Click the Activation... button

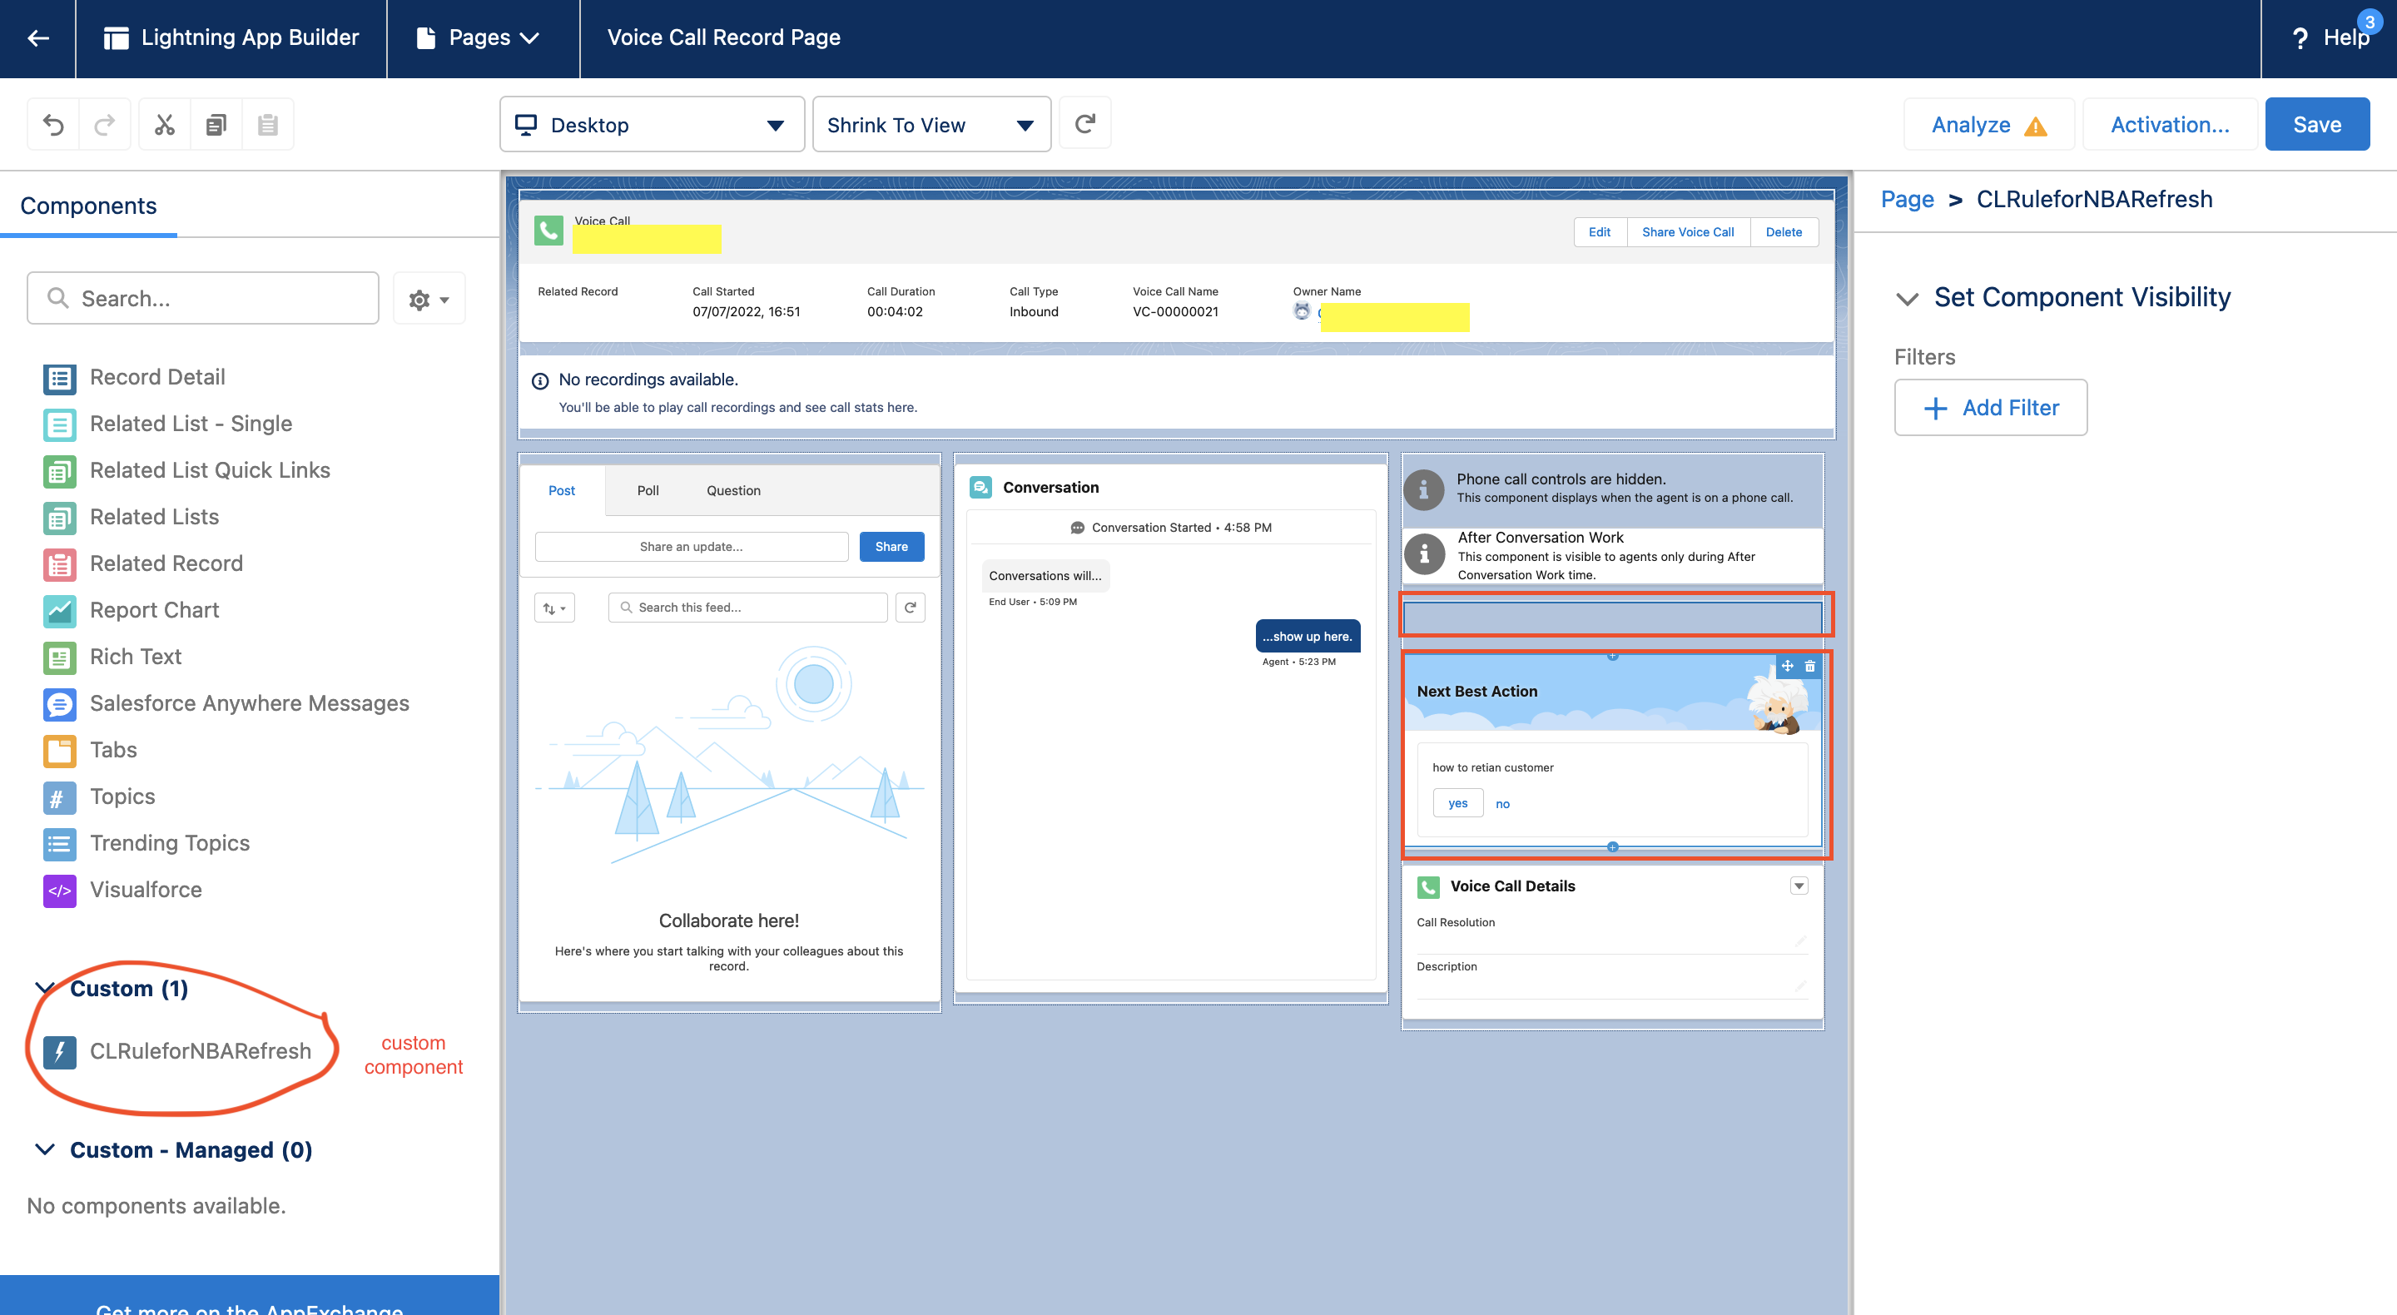[x=2169, y=125]
